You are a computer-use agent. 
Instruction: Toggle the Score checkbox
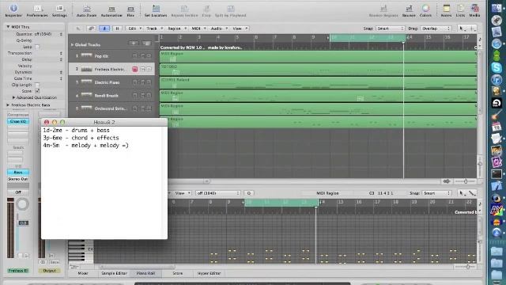[37, 91]
